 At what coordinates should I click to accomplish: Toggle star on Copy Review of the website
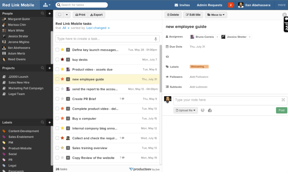(x=62, y=157)
